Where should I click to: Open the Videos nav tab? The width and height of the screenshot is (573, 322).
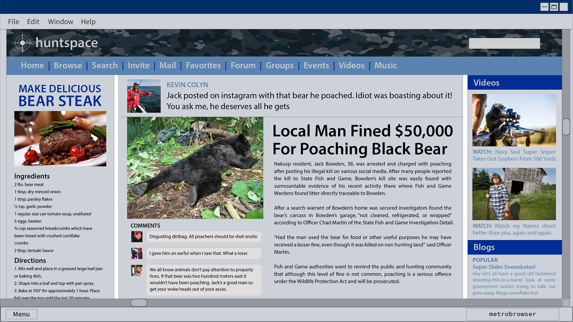click(x=352, y=65)
